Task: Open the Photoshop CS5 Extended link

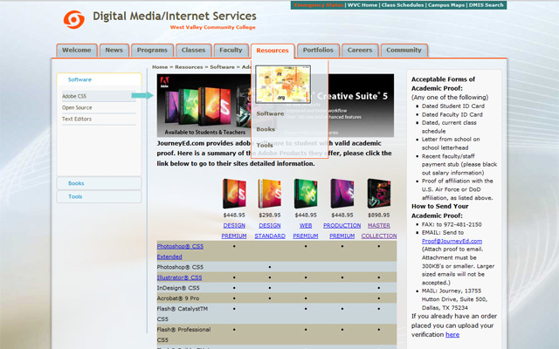Action: click(180, 251)
